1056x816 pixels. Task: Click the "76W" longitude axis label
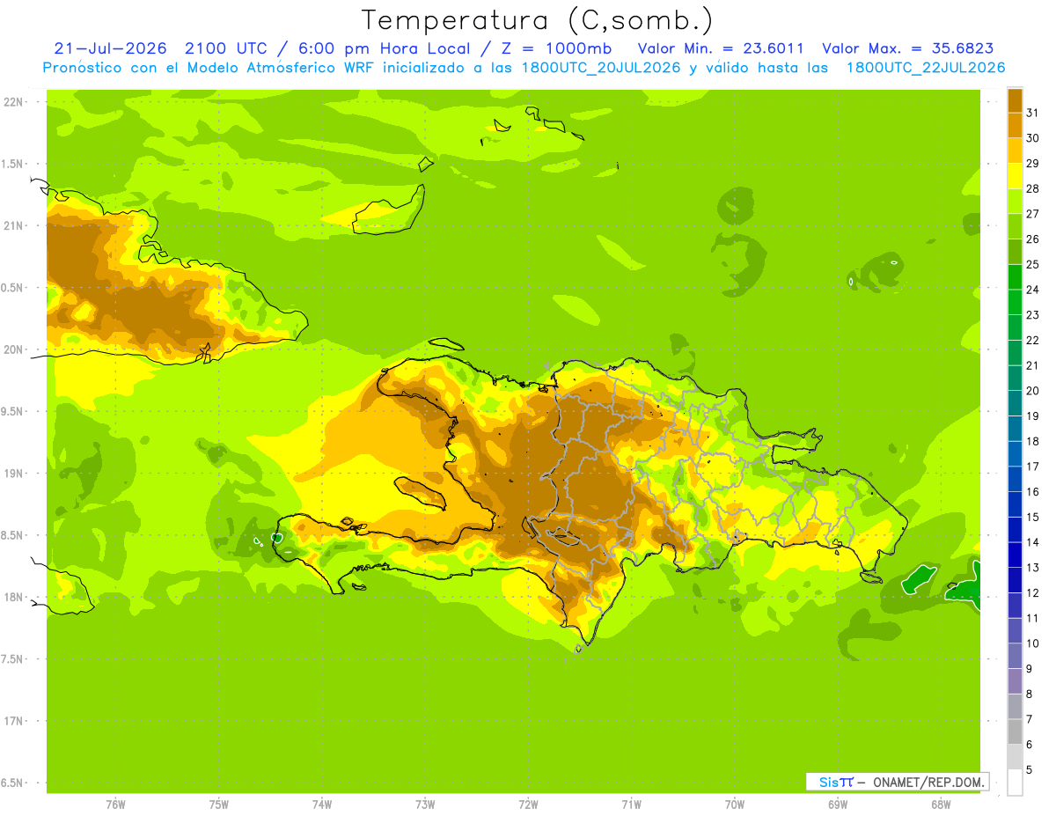pyautogui.click(x=115, y=805)
